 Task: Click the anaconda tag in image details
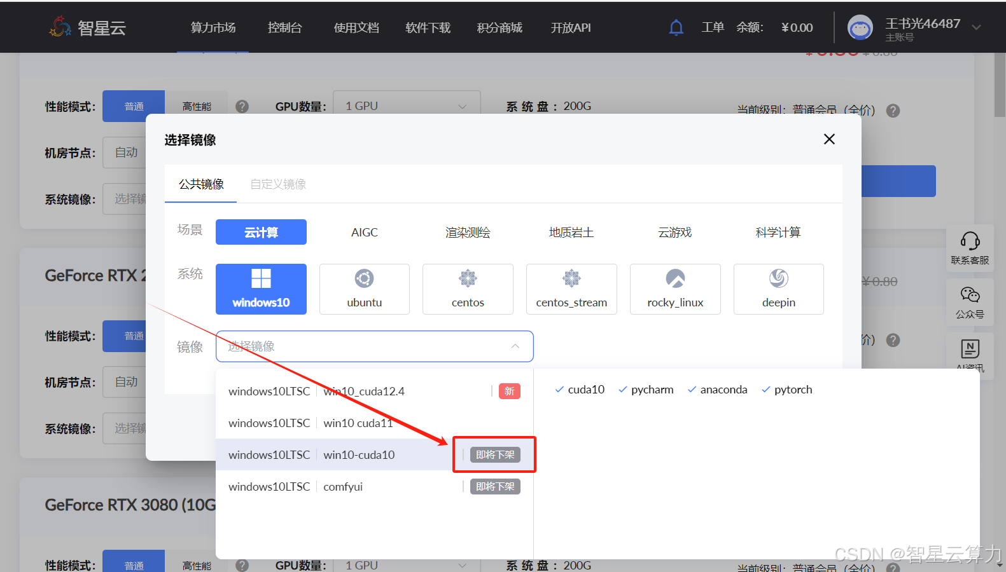(718, 390)
